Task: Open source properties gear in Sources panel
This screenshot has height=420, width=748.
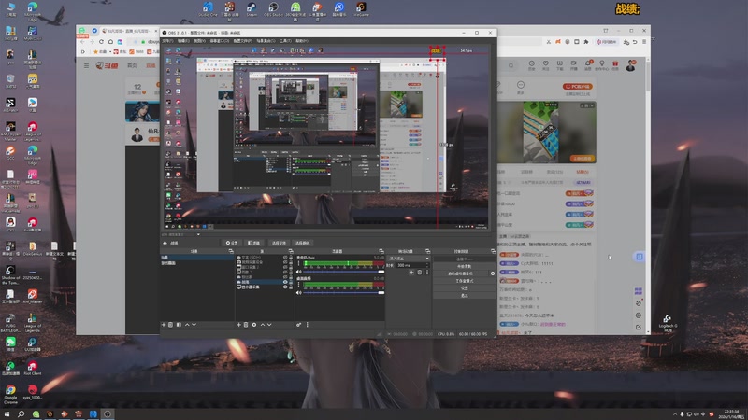Action: [254, 325]
